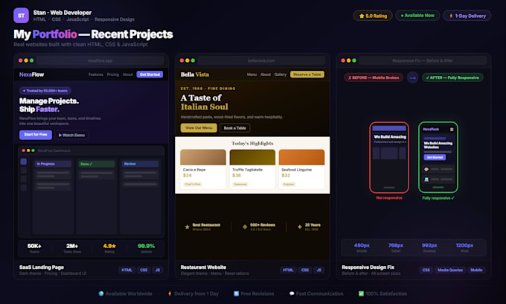
Task: Click the 100% Satisfaction checkmark icon
Action: (361, 294)
